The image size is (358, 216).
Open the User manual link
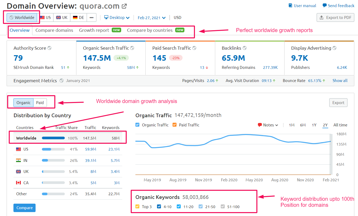pyautogui.click(x=302, y=6)
